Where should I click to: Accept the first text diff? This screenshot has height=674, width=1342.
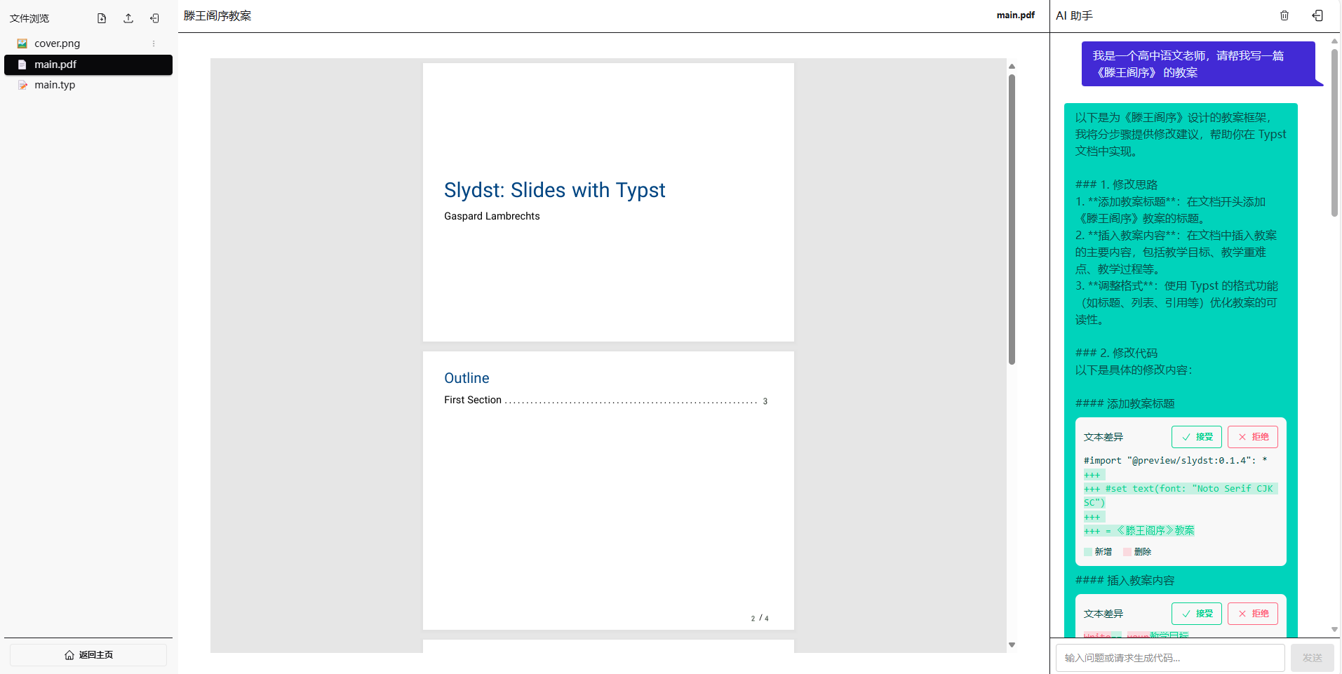coord(1196,437)
